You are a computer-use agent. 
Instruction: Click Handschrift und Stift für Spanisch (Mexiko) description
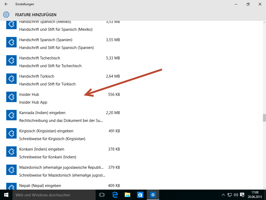(56, 29)
